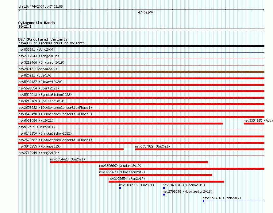Click the black gnomAD nsv4336672 bar
This screenshot has width=273, height=213.
point(141,46)
